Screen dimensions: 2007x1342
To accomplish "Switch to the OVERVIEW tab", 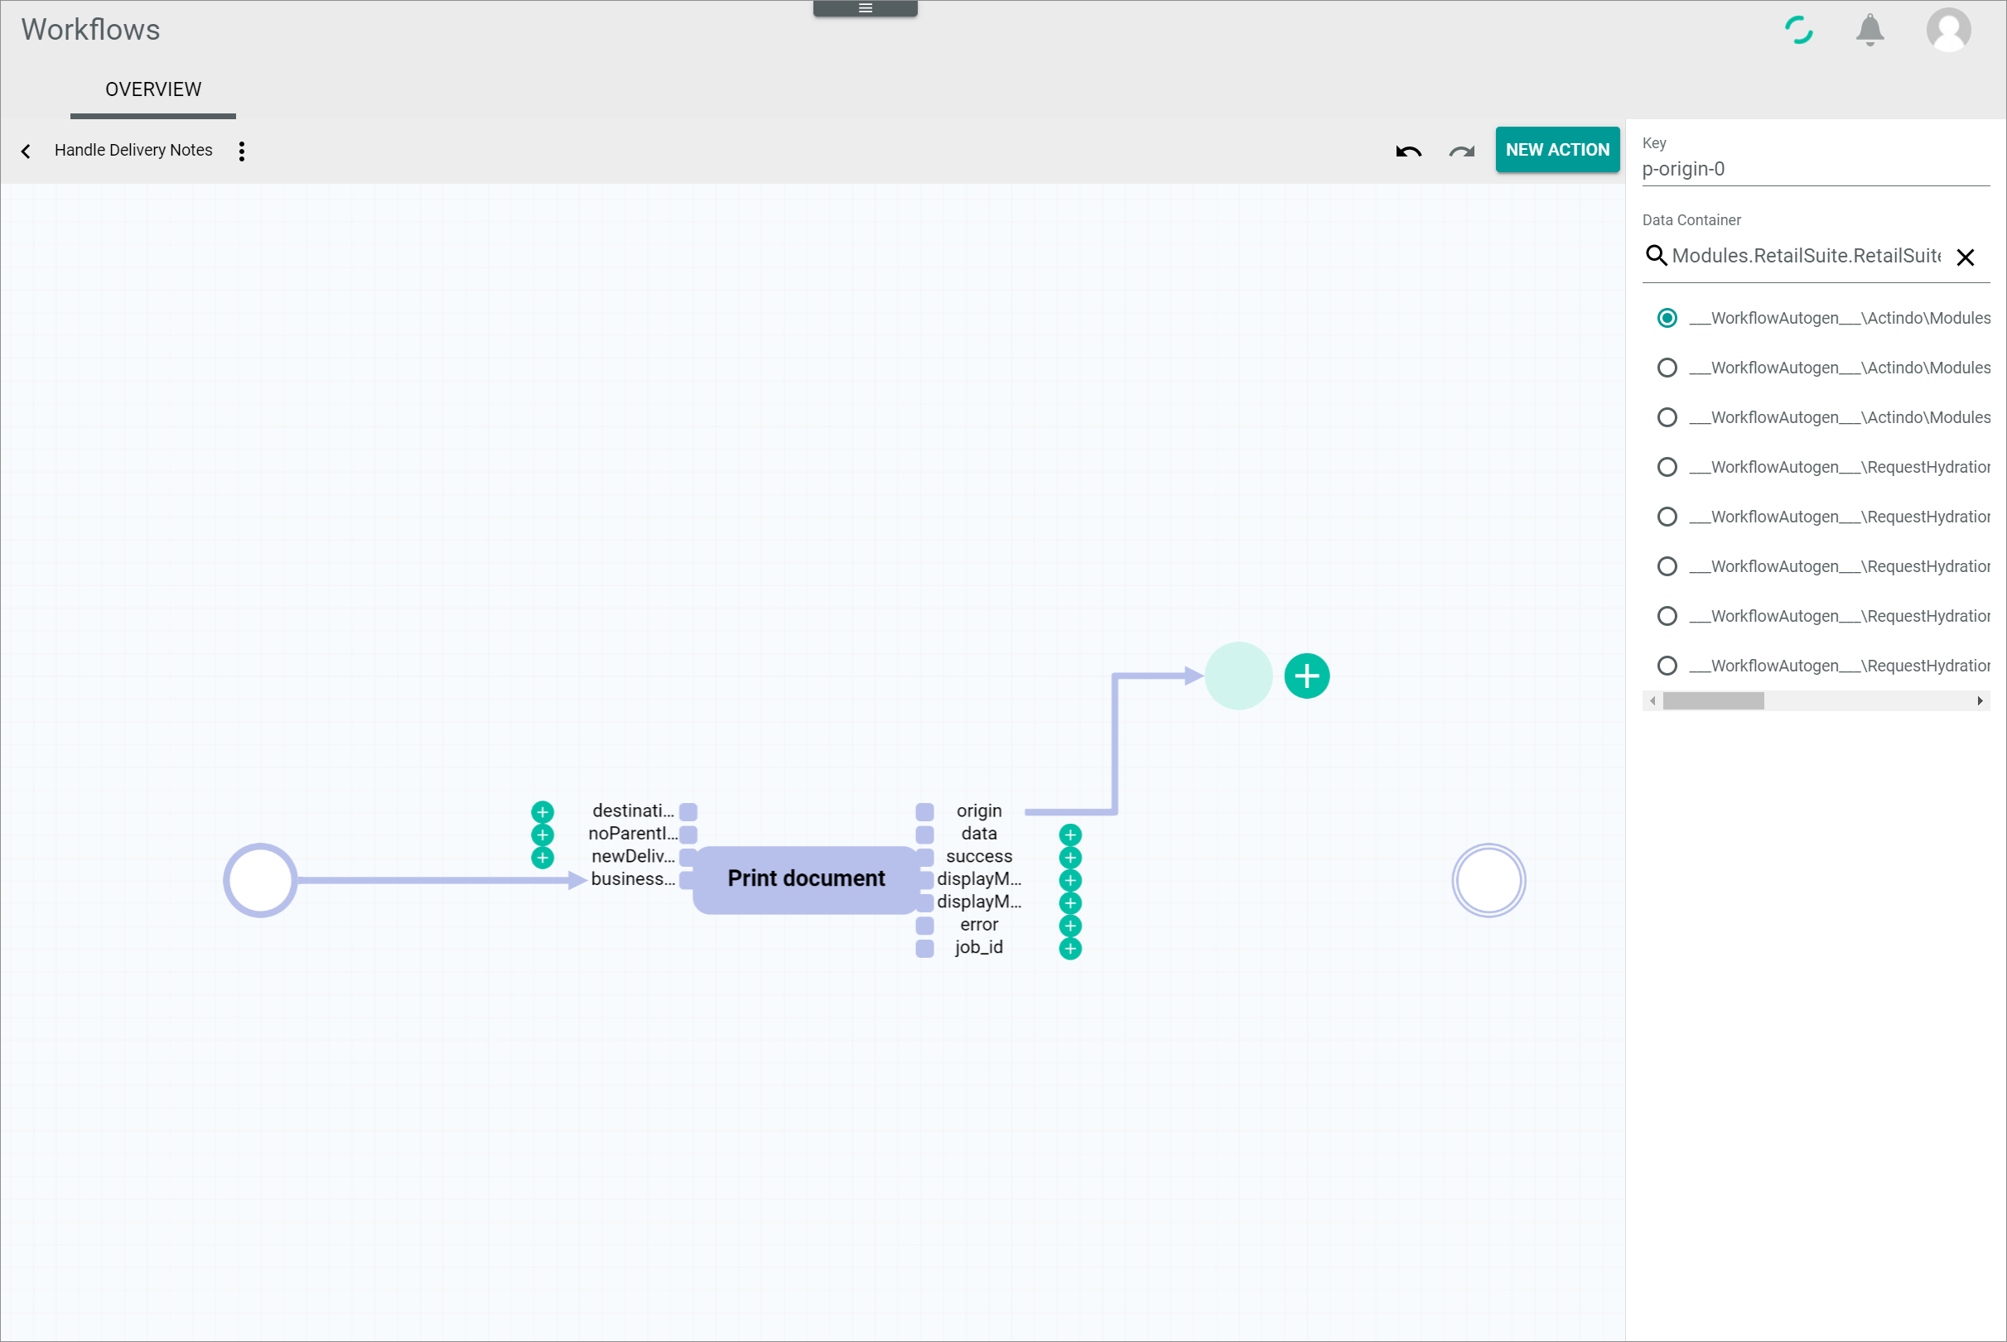I will tap(153, 89).
